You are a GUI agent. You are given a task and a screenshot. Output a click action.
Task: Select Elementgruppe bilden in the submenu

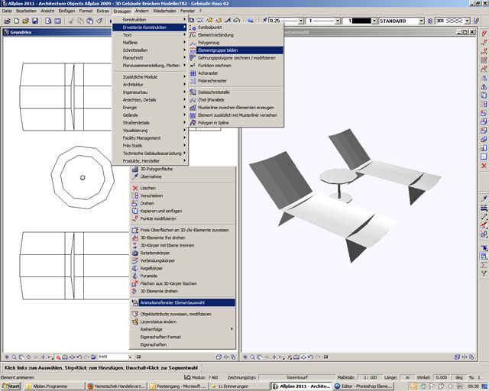click(219, 50)
